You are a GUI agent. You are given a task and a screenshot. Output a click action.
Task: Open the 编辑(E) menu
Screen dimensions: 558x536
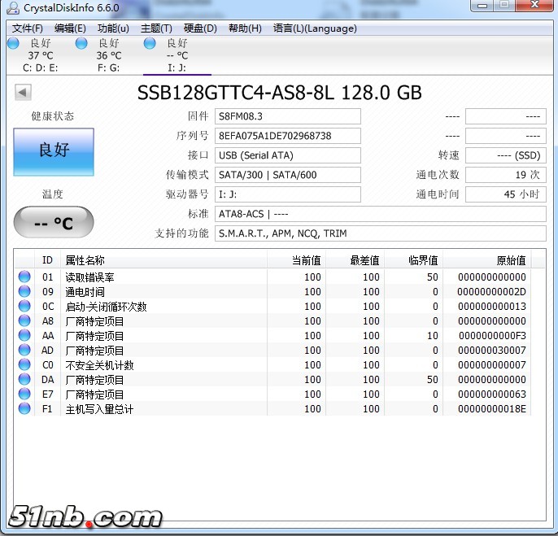point(70,28)
